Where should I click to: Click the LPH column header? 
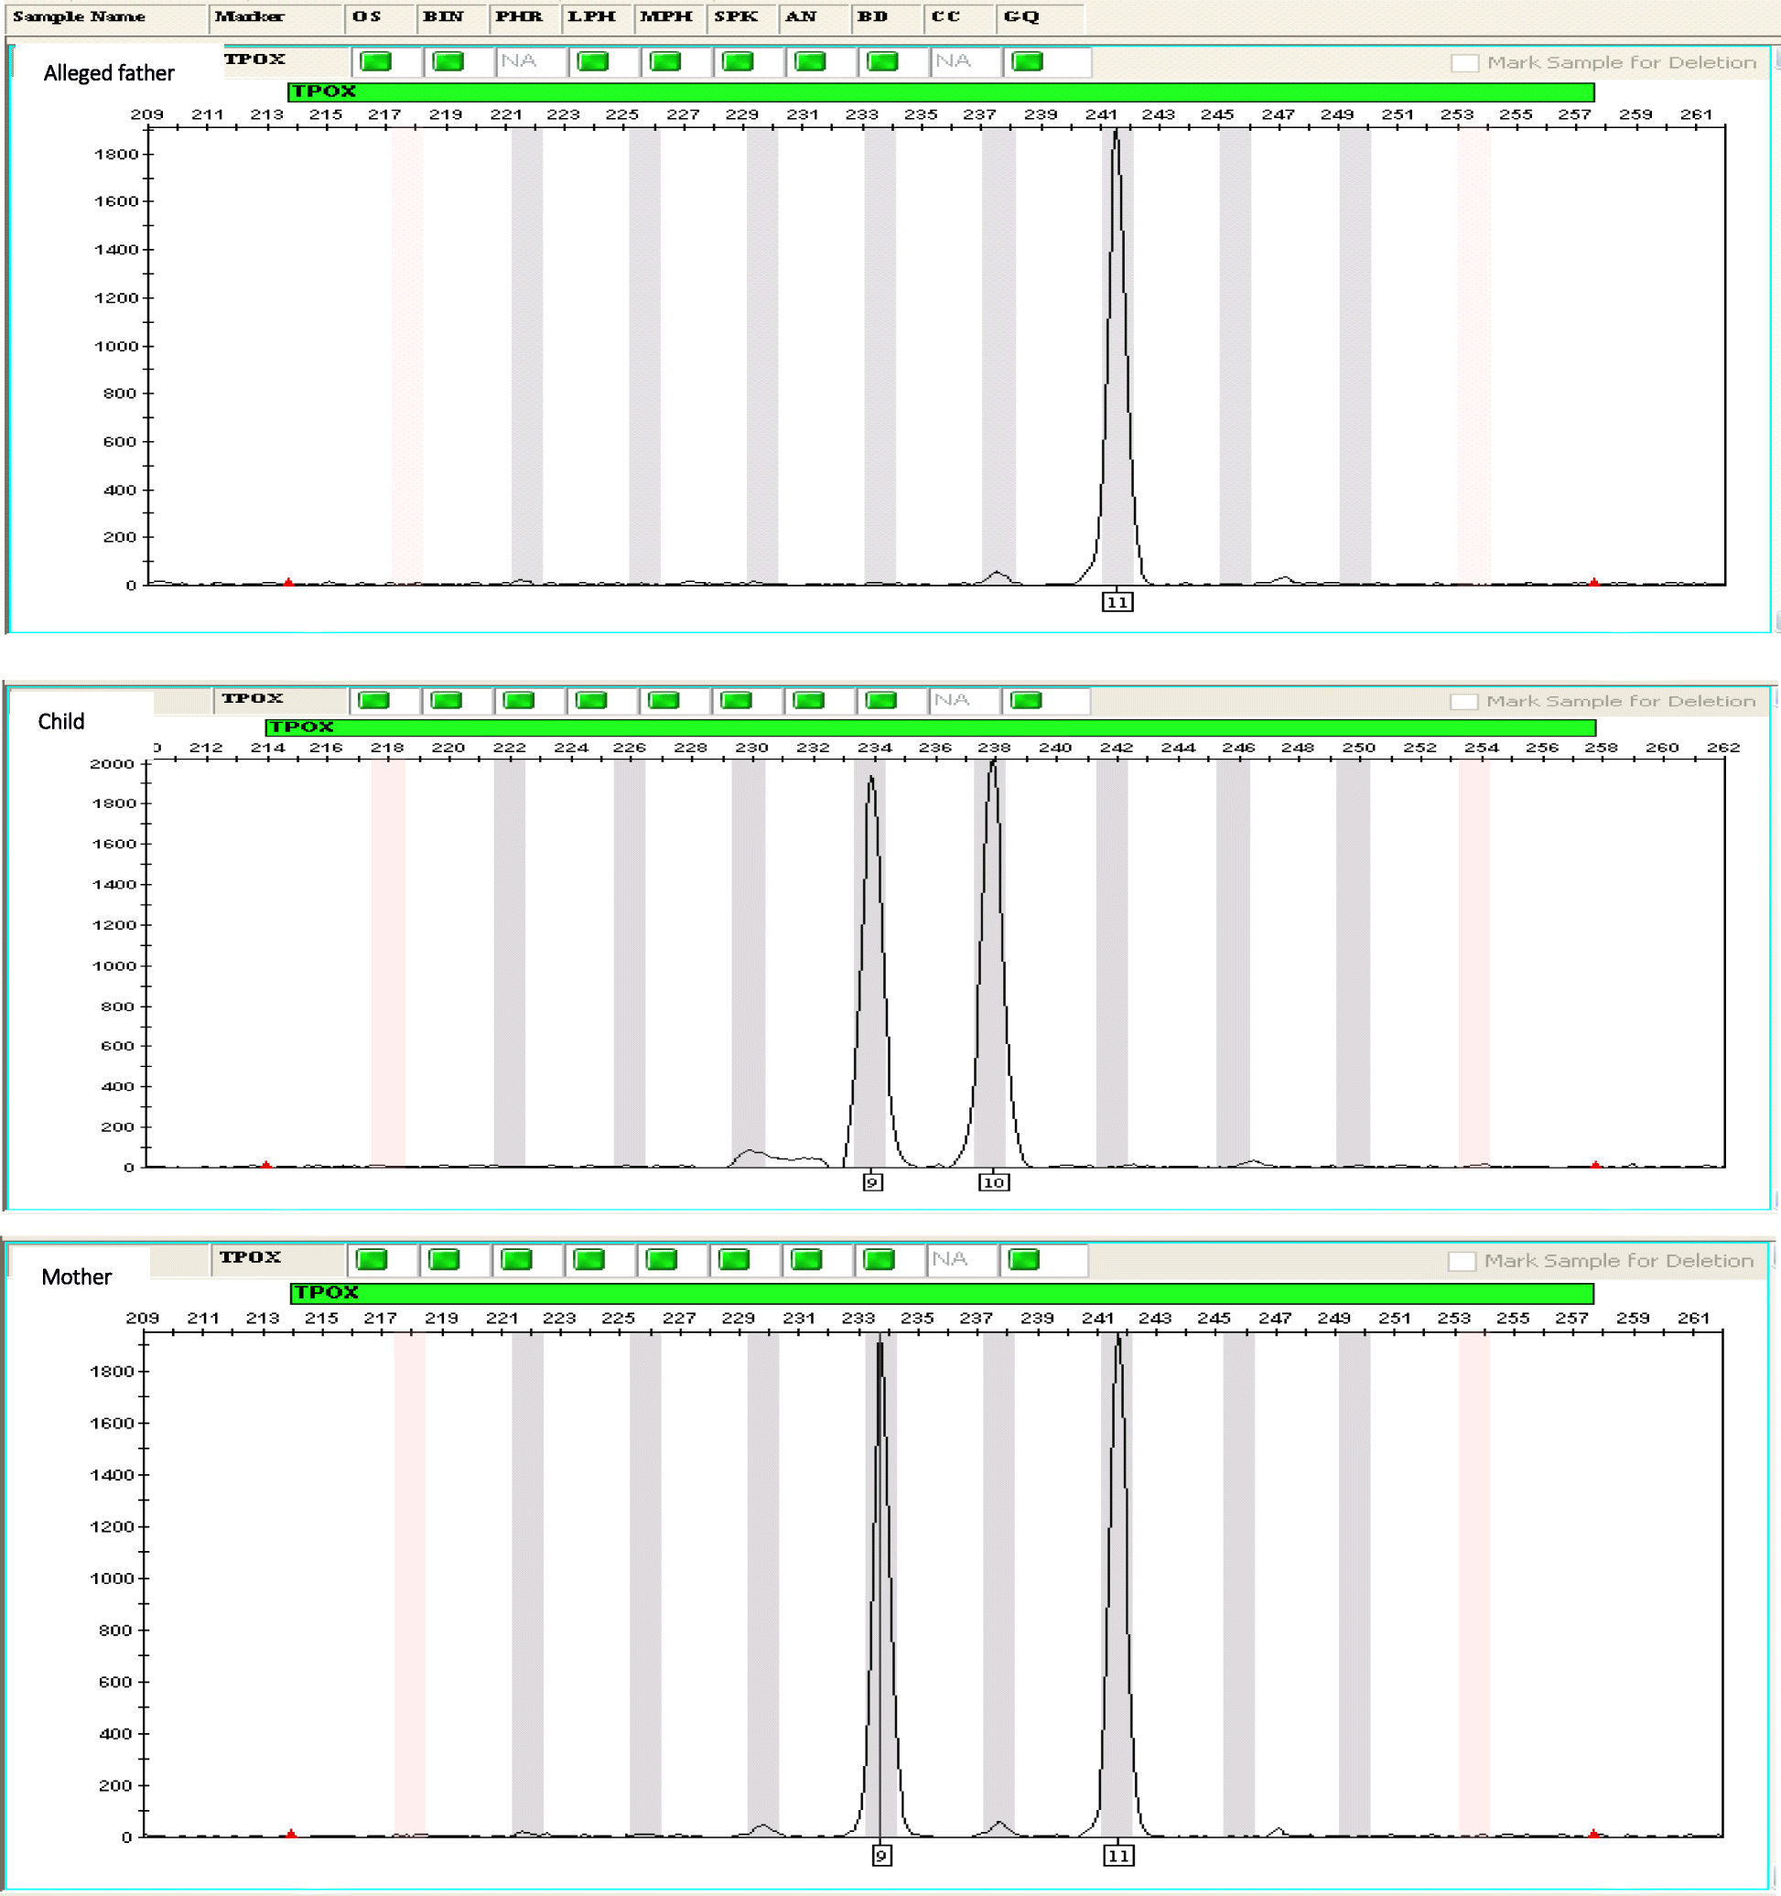599,17
